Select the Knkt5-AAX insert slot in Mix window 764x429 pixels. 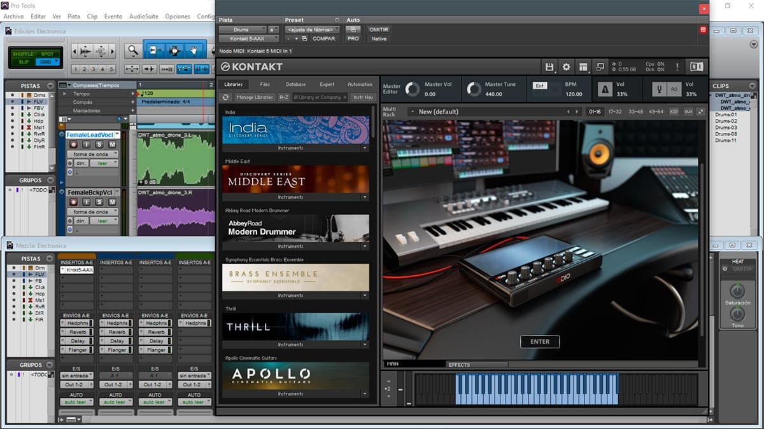(x=76, y=270)
